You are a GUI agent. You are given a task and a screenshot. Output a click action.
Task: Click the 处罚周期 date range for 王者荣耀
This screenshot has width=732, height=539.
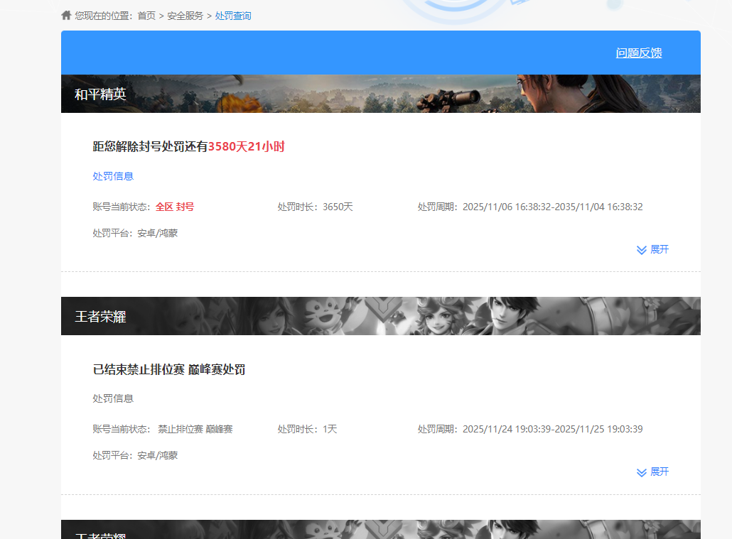point(530,429)
